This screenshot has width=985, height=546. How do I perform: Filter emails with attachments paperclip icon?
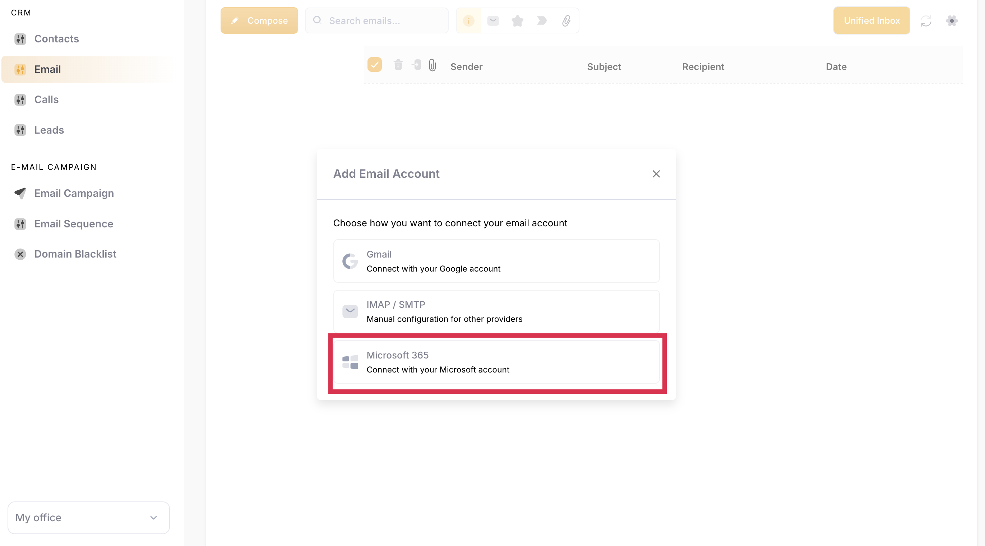[566, 20]
